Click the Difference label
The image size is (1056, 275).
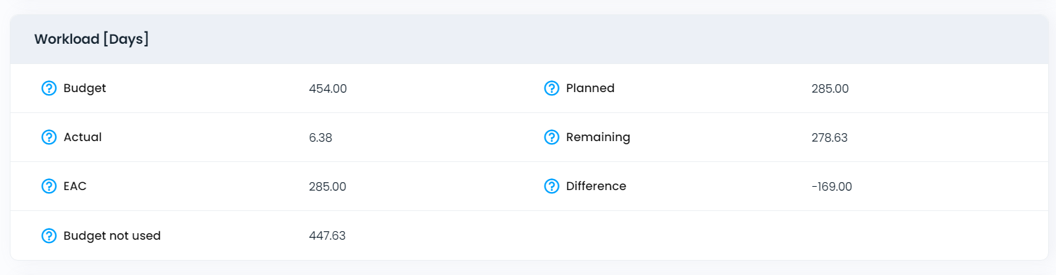click(x=596, y=186)
